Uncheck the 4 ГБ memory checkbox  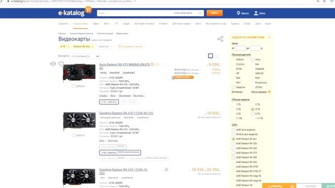pyautogui.click(x=252, y=109)
